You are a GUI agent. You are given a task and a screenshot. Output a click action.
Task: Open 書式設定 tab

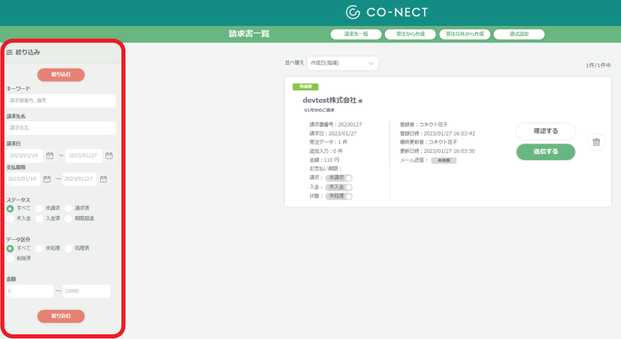point(519,34)
